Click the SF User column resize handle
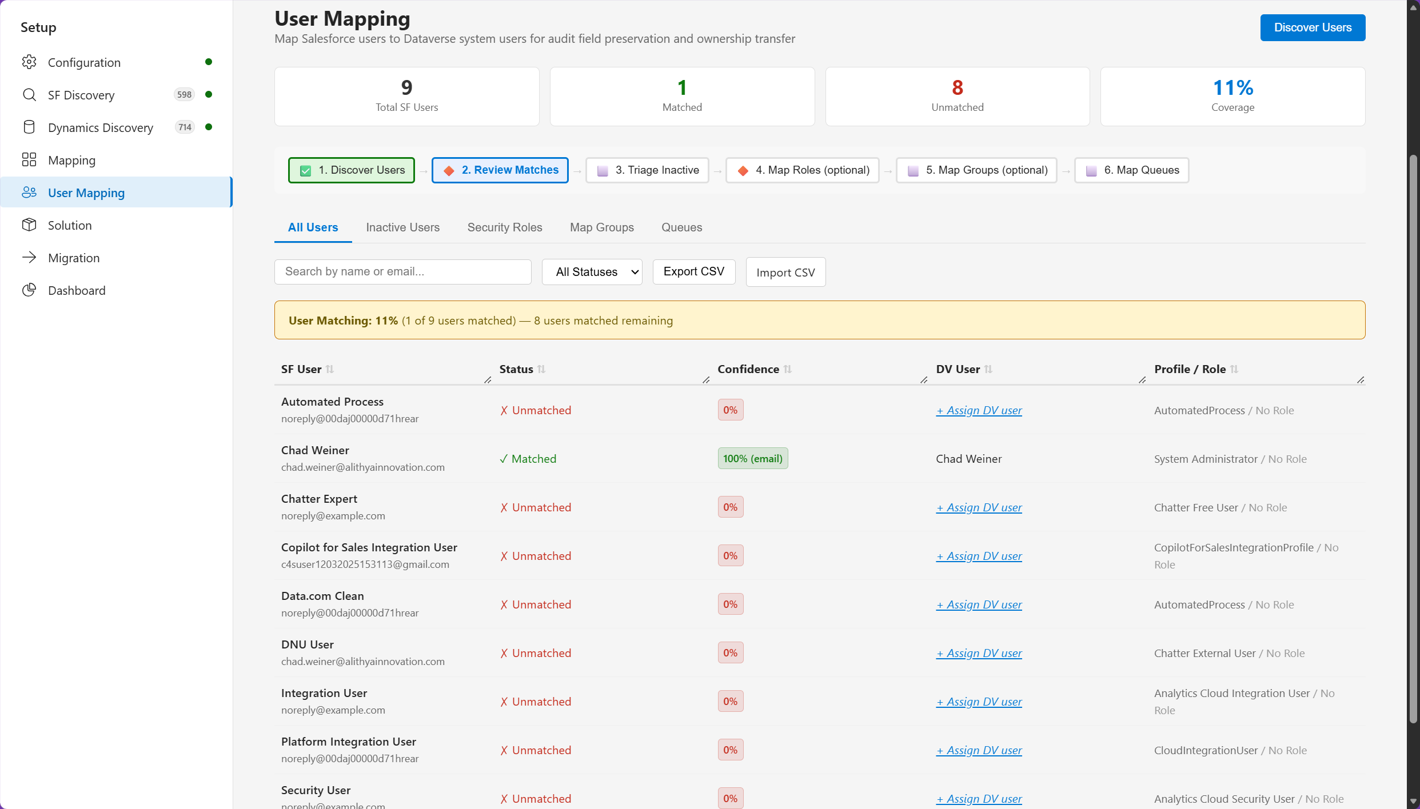Image resolution: width=1420 pixels, height=809 pixels. tap(488, 380)
